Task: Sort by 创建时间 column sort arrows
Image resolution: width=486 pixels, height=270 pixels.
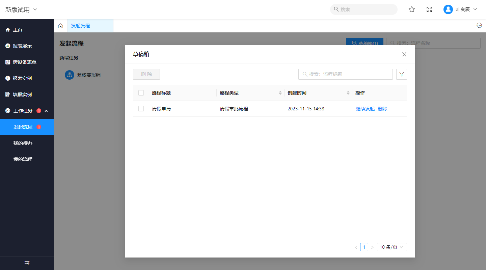Action: point(348,93)
